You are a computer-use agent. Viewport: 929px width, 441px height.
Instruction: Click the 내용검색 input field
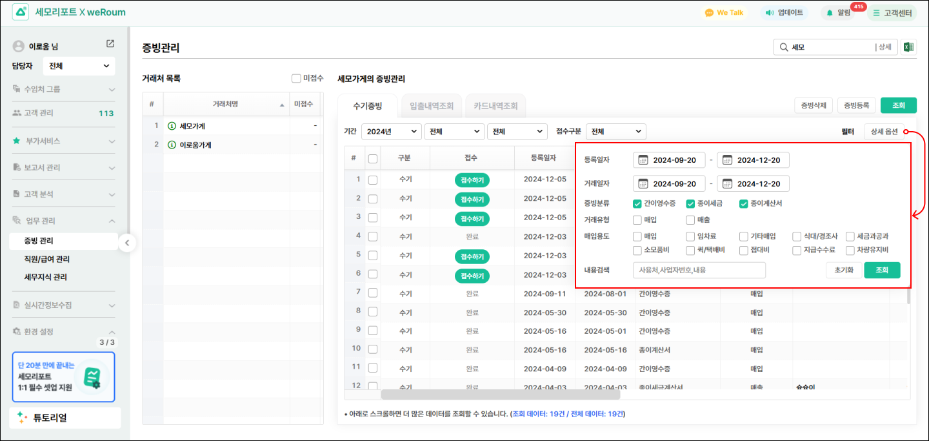point(699,270)
